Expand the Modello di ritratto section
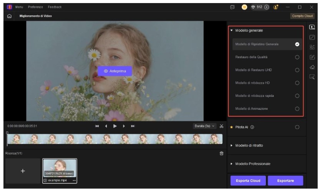The height and width of the screenshot is (194, 322). click(x=232, y=145)
